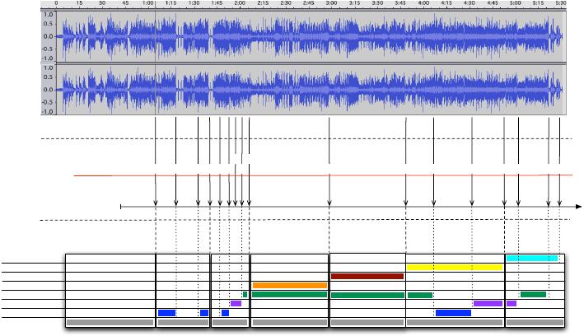The image size is (584, 336).
Task: Click the 1:00 mark on the time ruler
Action: pos(147,5)
